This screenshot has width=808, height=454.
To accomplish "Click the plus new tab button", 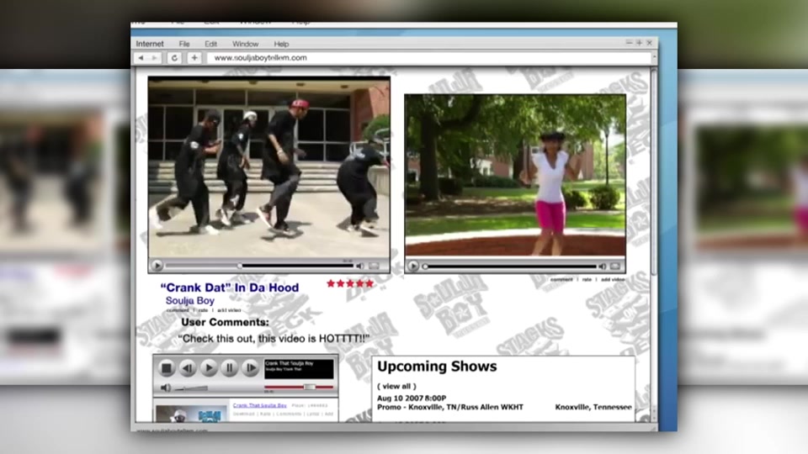I will pos(194,58).
